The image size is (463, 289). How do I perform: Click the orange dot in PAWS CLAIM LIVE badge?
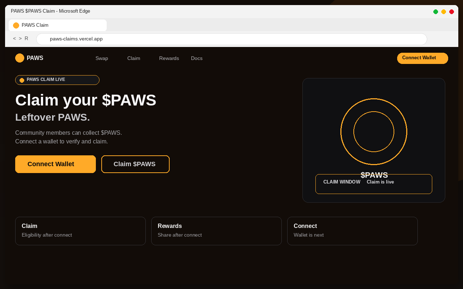(x=22, y=80)
